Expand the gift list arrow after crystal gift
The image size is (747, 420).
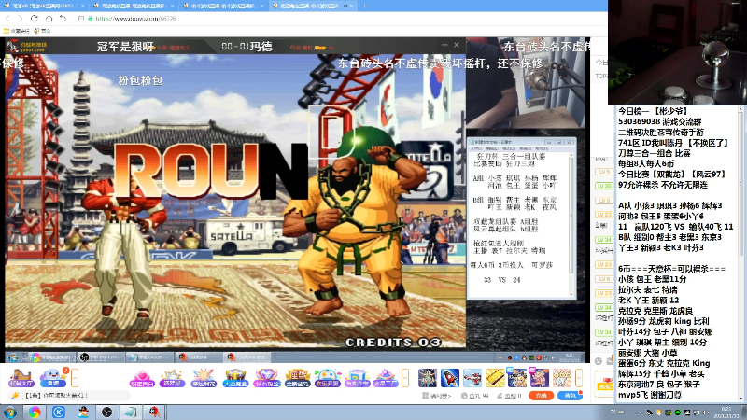pyautogui.click(x=405, y=378)
